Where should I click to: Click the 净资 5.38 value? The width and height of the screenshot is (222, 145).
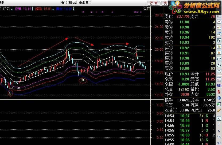(x=185, y=105)
